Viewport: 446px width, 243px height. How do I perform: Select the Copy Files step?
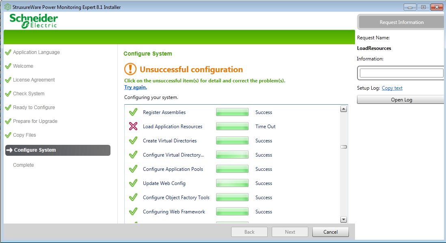[24, 135]
